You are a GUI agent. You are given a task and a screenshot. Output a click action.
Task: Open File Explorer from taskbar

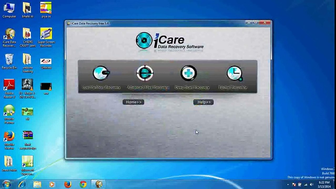tap(37, 185)
